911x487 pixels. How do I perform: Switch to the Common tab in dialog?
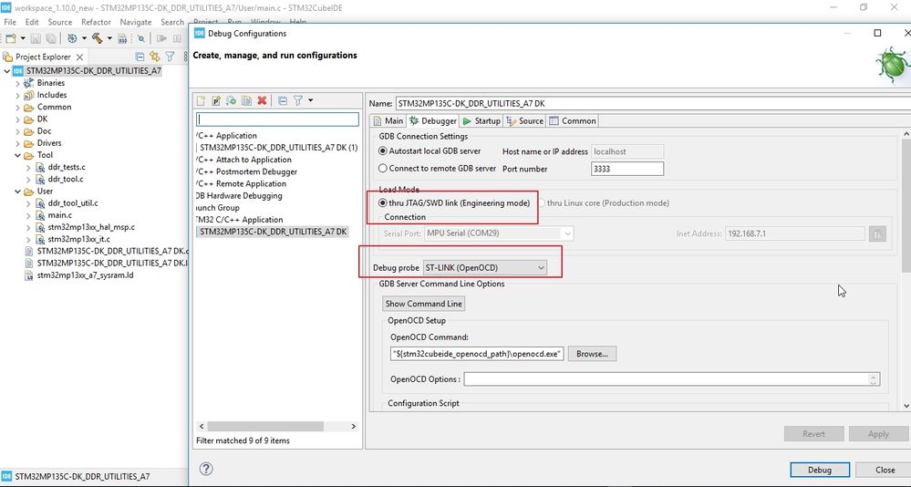point(573,121)
